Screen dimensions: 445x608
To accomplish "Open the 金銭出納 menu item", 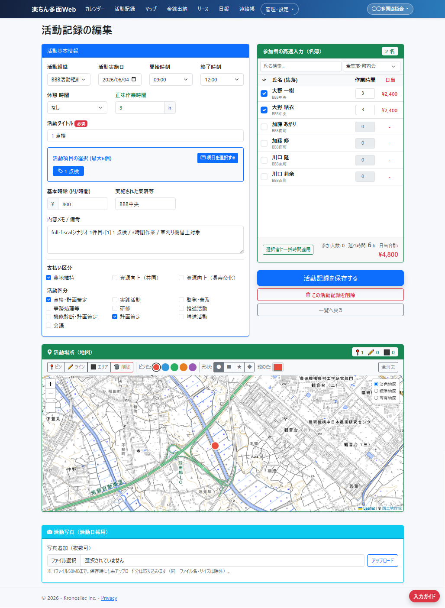I will 177,9.
